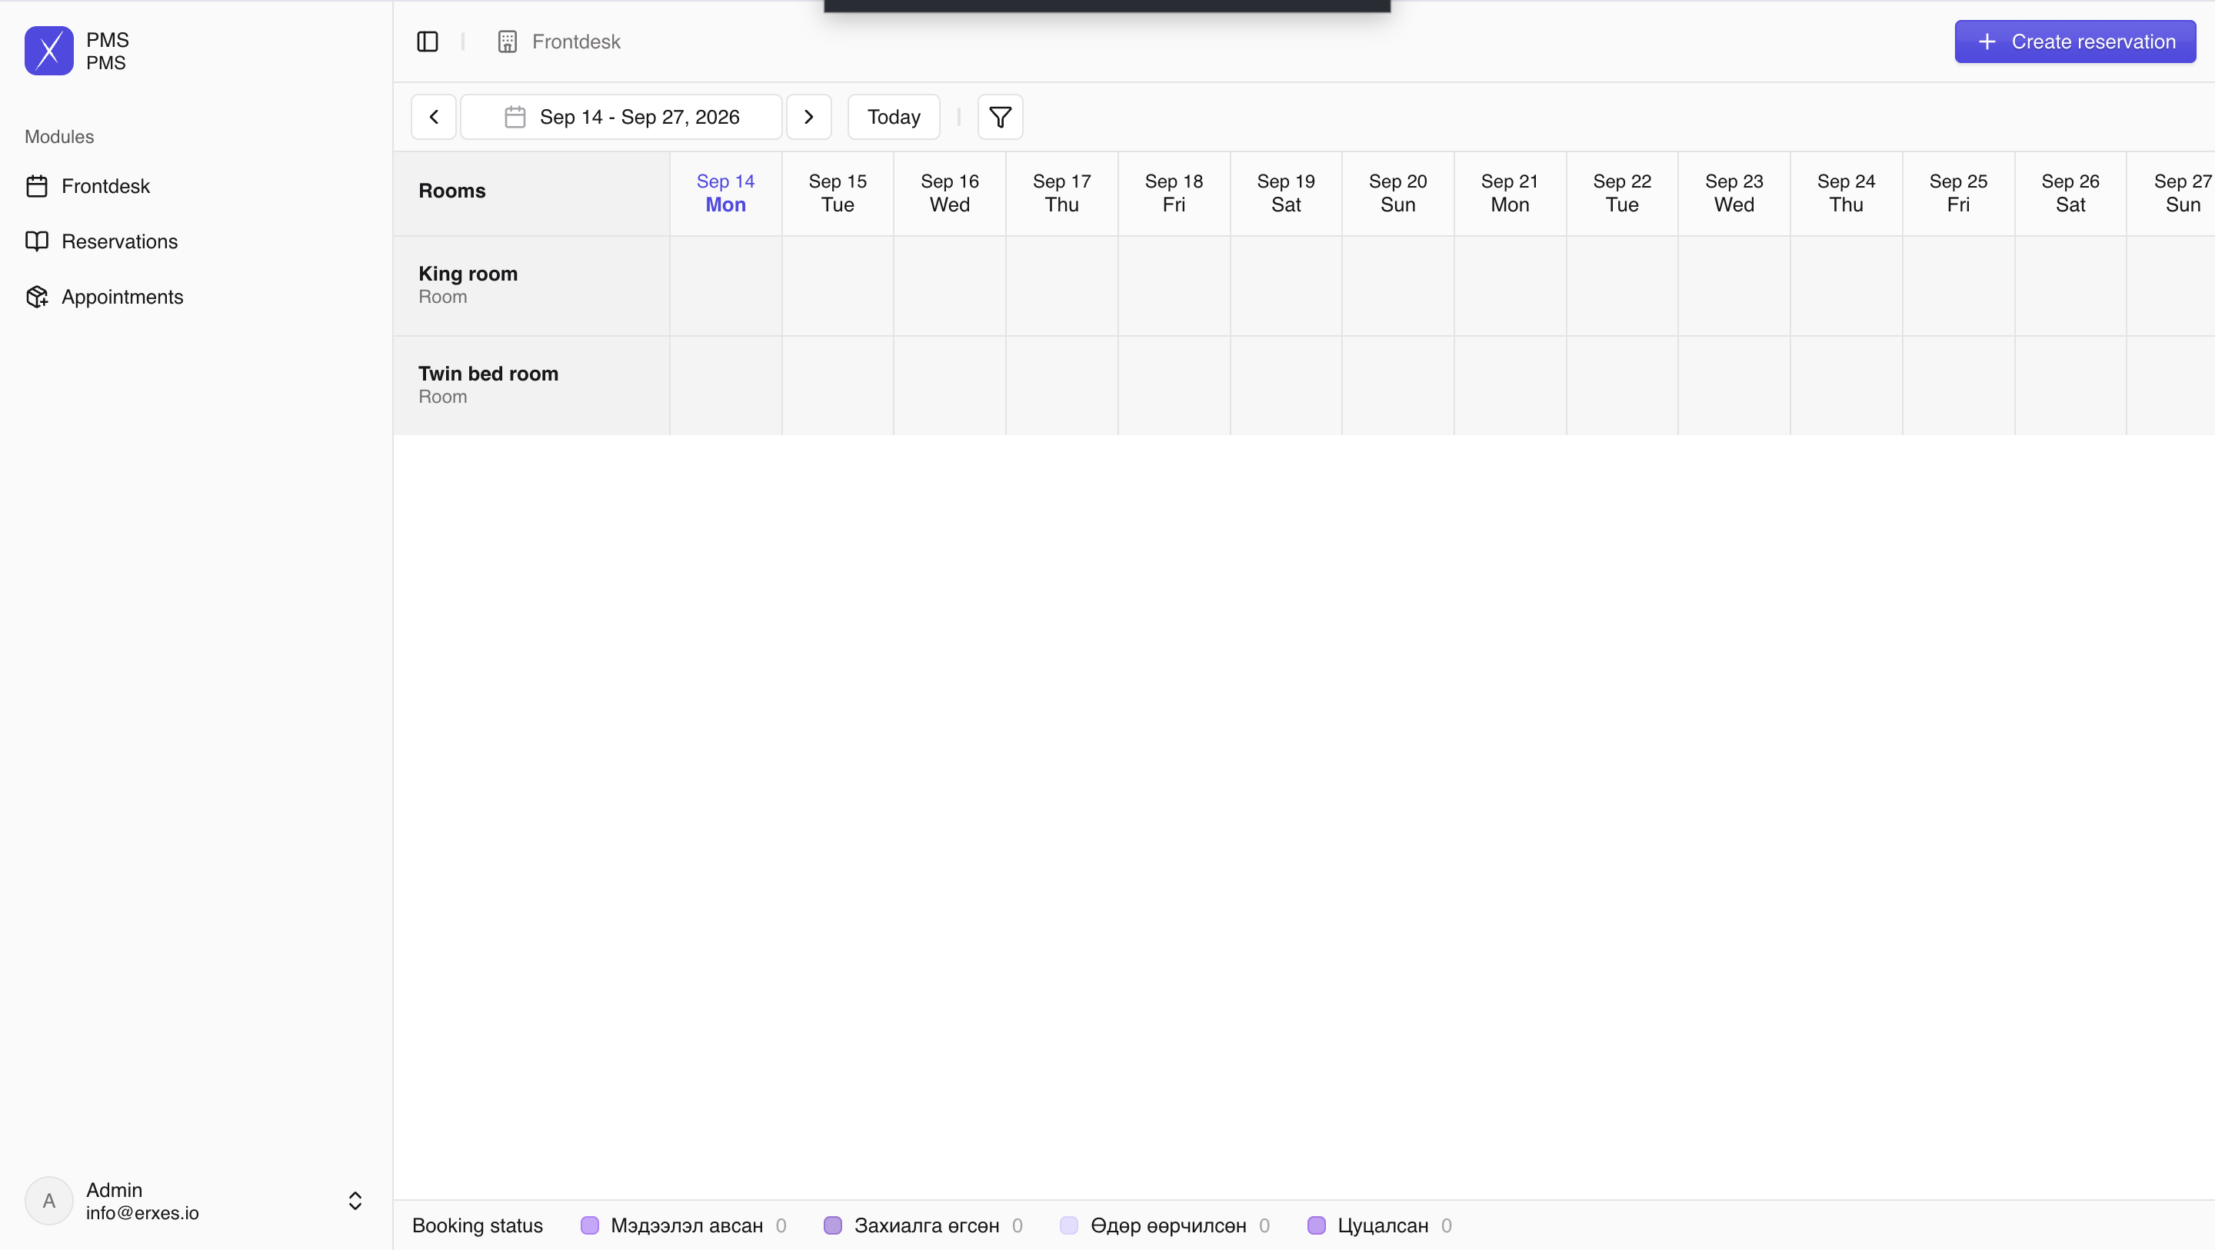
Task: Go to previous date range arrow
Action: click(x=433, y=117)
